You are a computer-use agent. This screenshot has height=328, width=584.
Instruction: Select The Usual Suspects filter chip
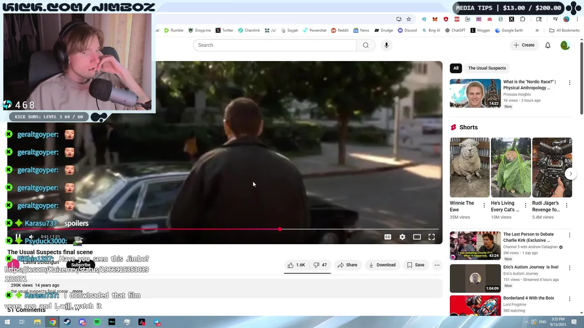click(x=487, y=68)
